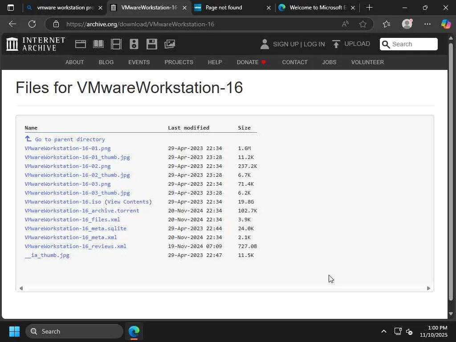Open Edge Settings and more menu
This screenshot has height=342, width=456.
pos(427,24)
